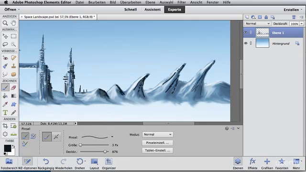Open layer blend mode Normal dropdown
This screenshot has height=172, width=306.
point(257,23)
